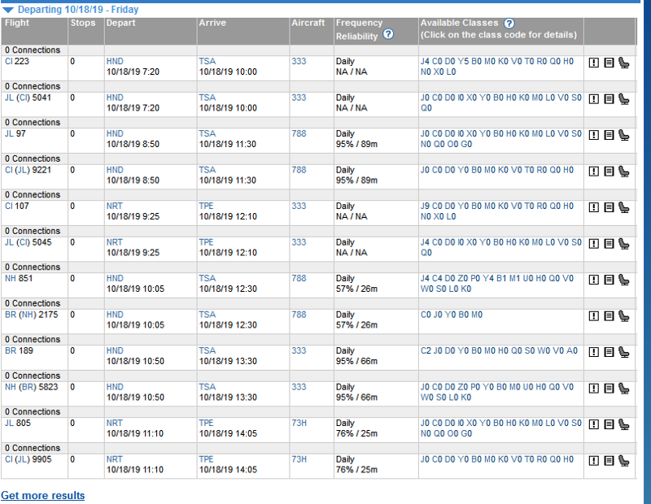View seat map icon for CI (JL) 9905

click(623, 461)
